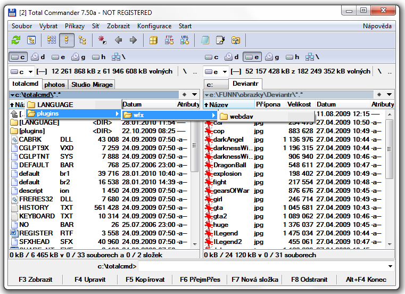Image resolution: width=405 pixels, height=294 pixels.
Task: Select drive h in left drive bar
Action: click(98, 57)
